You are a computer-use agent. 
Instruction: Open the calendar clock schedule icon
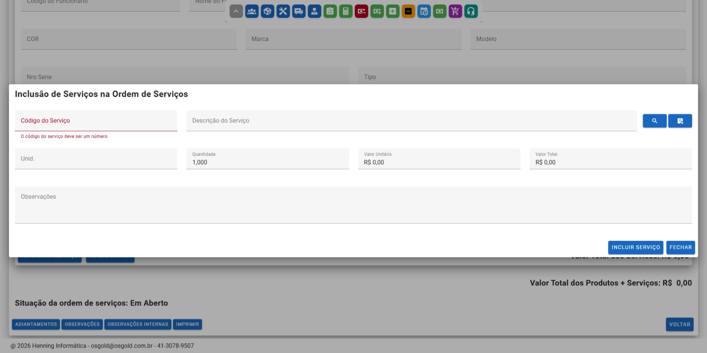coord(424,11)
